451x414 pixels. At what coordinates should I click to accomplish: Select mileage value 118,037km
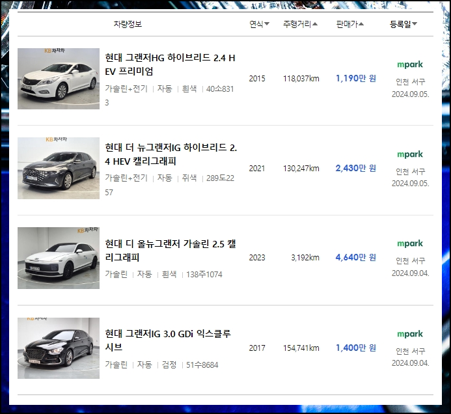point(301,79)
